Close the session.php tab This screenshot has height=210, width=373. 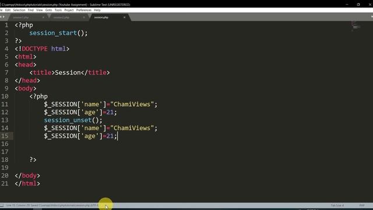(x=124, y=17)
